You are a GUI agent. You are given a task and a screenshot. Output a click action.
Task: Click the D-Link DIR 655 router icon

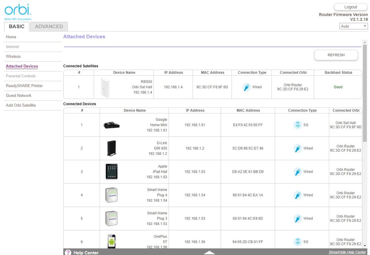coord(111,148)
